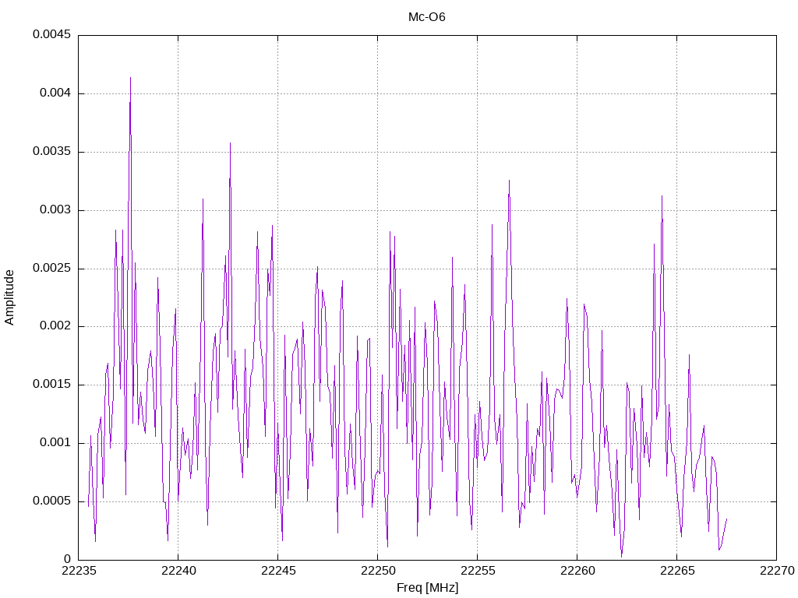Click the 0.002 y-axis tick label

pyautogui.click(x=55, y=326)
